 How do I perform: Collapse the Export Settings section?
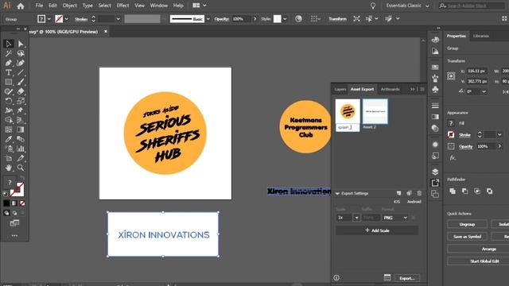pyautogui.click(x=337, y=194)
